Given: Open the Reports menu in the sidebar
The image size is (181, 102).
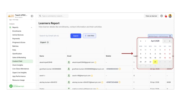Looking at the screenshot, I should [x=15, y=27].
